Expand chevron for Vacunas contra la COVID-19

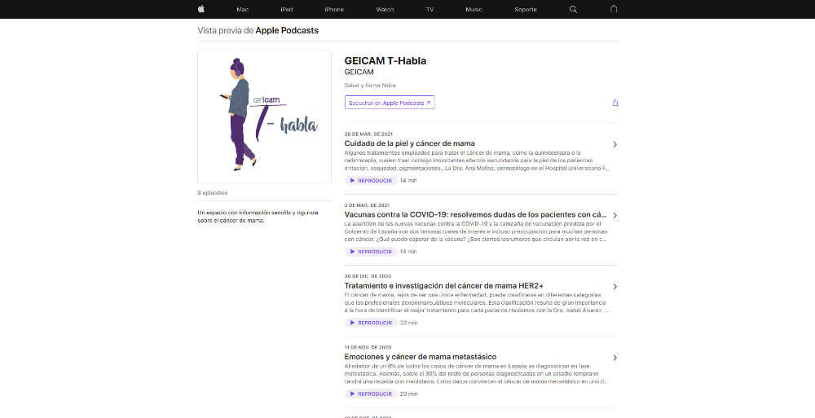(x=615, y=215)
